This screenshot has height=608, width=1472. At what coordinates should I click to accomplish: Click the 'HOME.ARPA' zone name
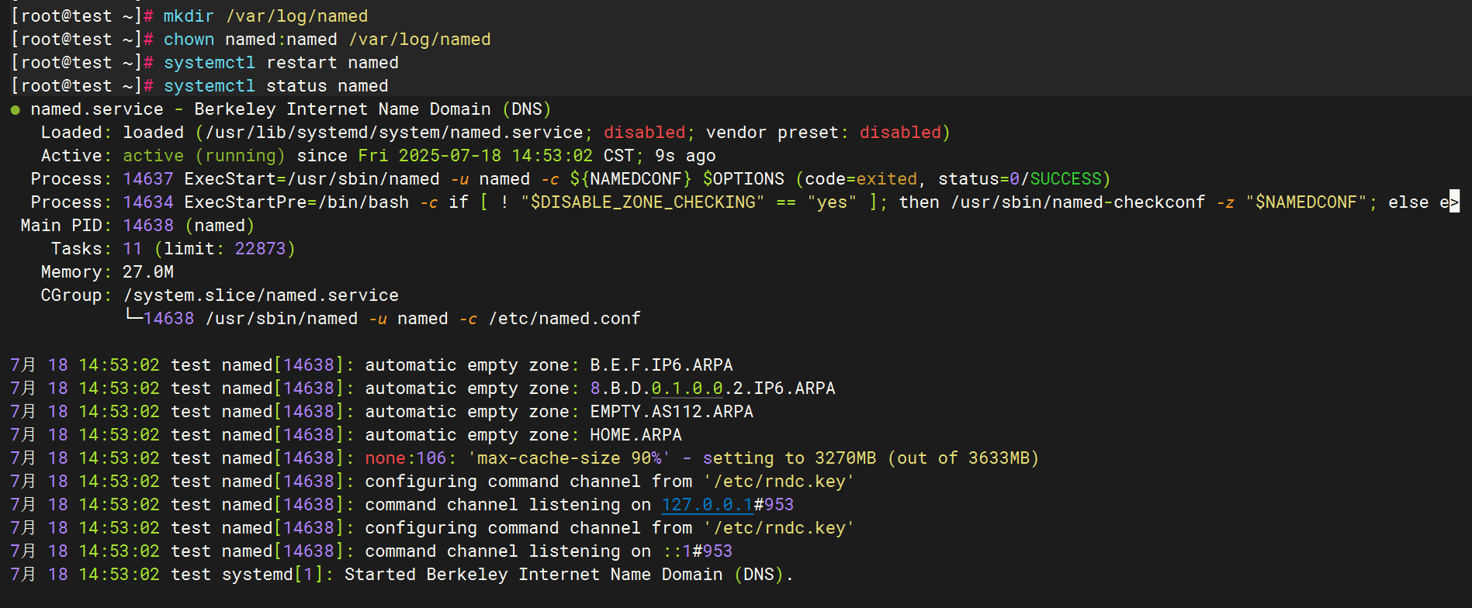point(636,435)
